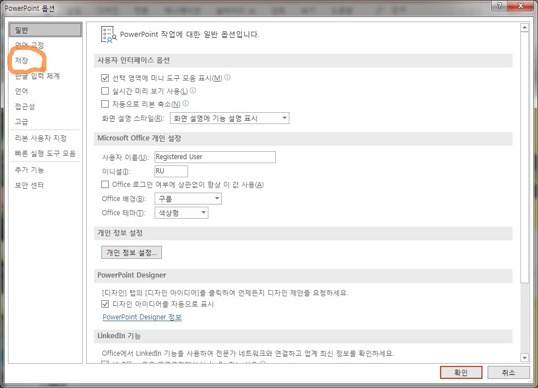Open the Office 테마 dropdown

pyautogui.click(x=181, y=213)
